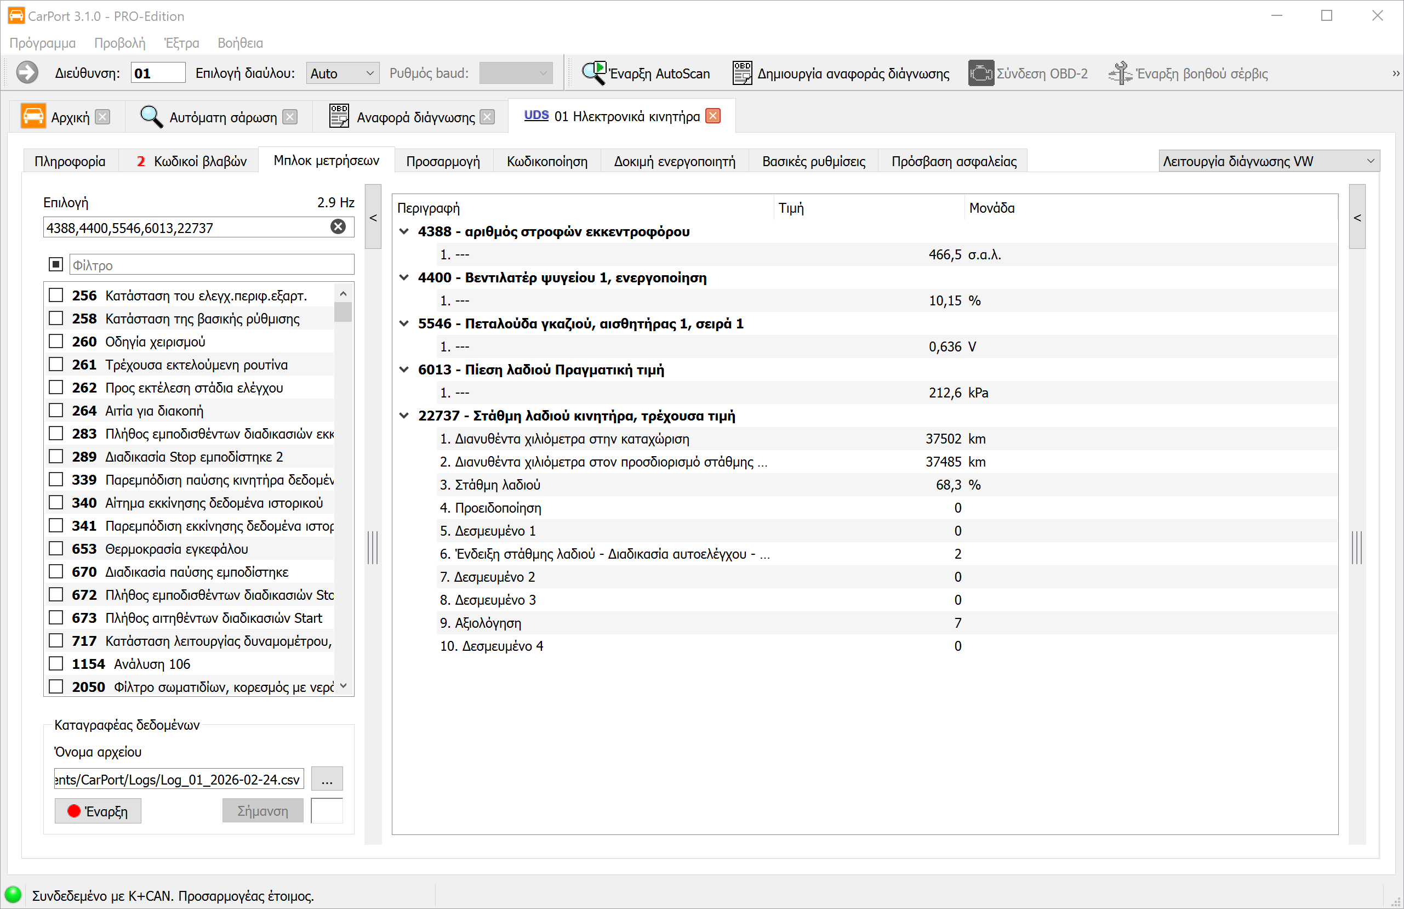This screenshot has width=1404, height=909.
Task: Launch the service assistant wrench icon
Action: (x=1120, y=73)
